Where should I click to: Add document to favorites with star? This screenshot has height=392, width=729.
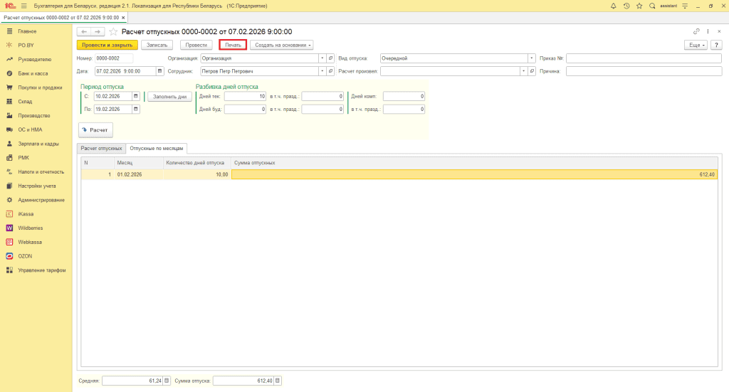coord(639,6)
